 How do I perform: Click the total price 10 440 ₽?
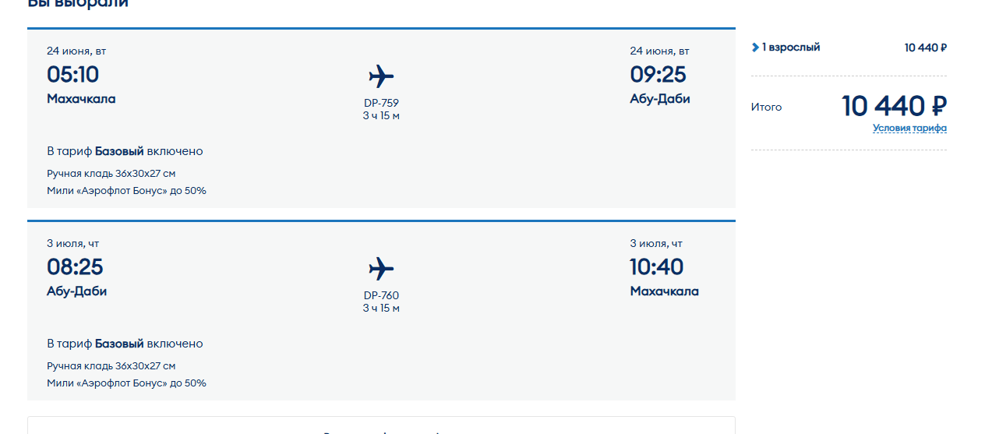(x=894, y=106)
